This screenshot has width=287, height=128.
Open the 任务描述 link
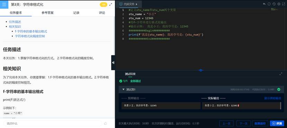[x=15, y=22]
